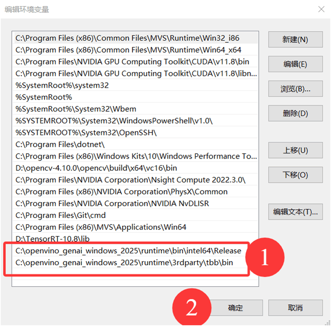
Task: Select the plain %SystemRoot% entry
Action: click(x=135, y=97)
